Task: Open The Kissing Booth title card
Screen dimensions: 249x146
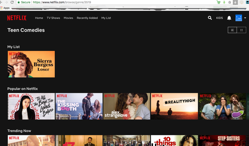Action: (79, 106)
